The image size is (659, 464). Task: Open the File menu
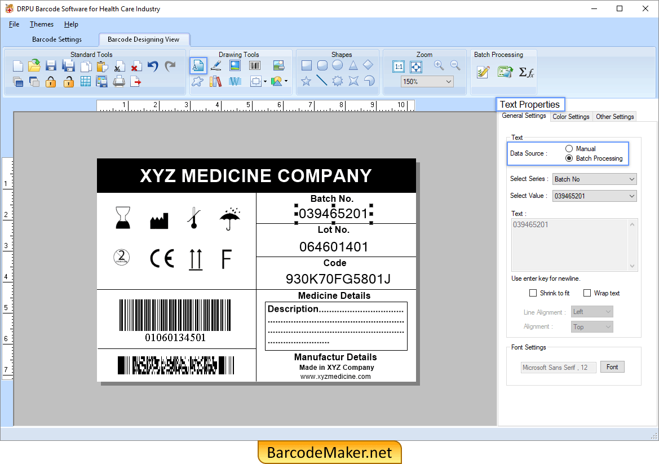click(x=14, y=24)
